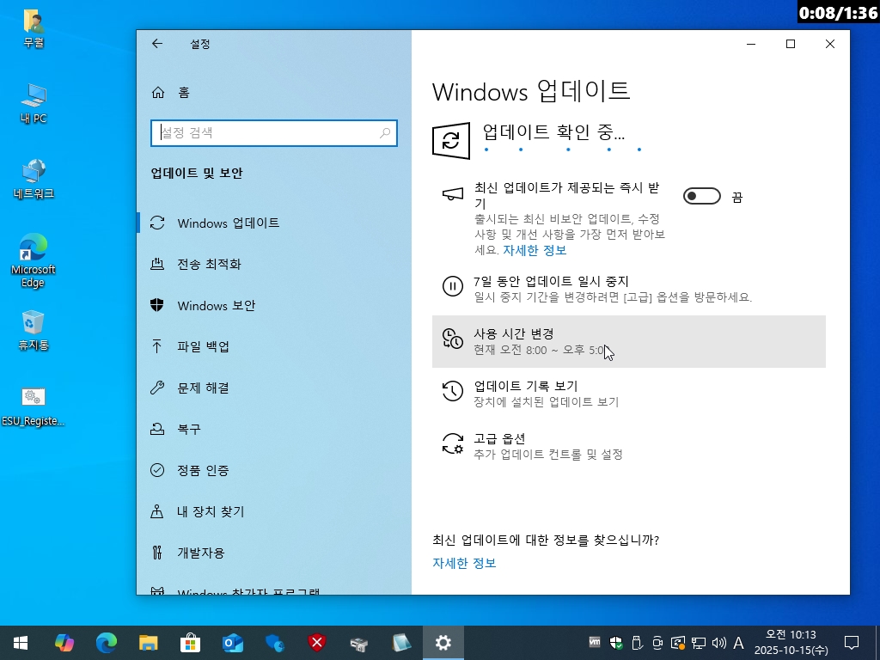Select the 네트워크 desktop icon
The image size is (880, 660).
click(34, 179)
